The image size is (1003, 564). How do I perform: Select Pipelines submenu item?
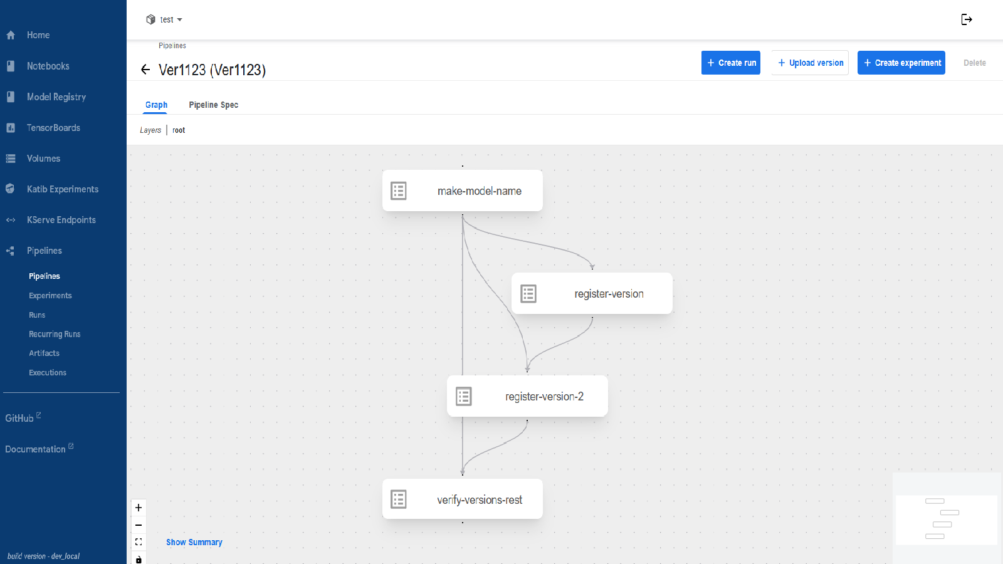click(x=45, y=276)
